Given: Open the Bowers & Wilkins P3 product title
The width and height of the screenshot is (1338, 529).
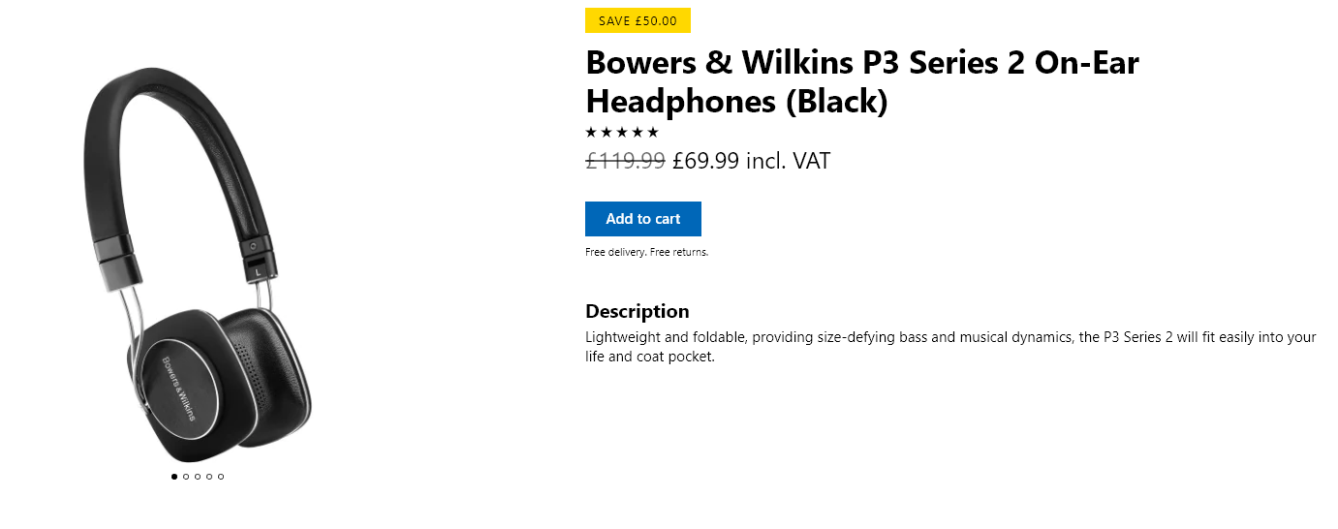Looking at the screenshot, I should (862, 81).
